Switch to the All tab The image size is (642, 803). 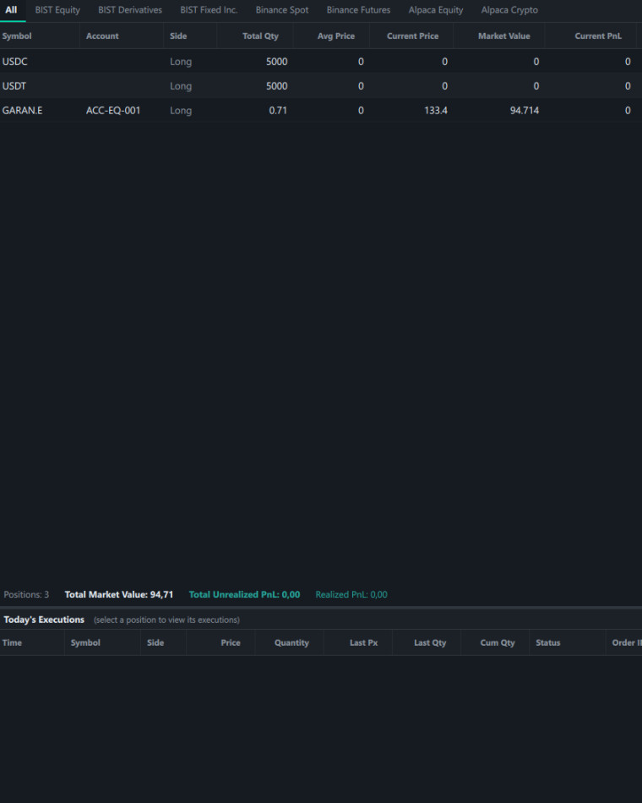point(11,10)
